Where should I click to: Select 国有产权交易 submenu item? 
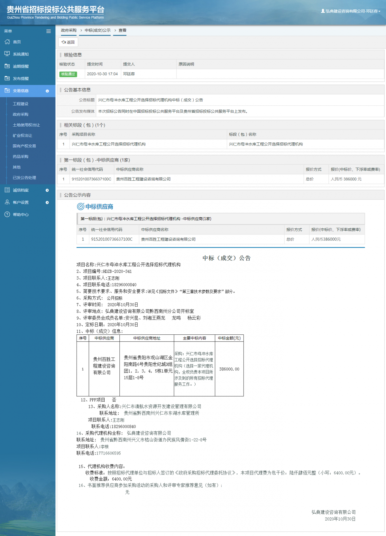click(x=24, y=146)
